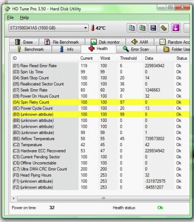Select the Hardware ECC Recovered row
The image size is (194, 222).
tap(100, 151)
